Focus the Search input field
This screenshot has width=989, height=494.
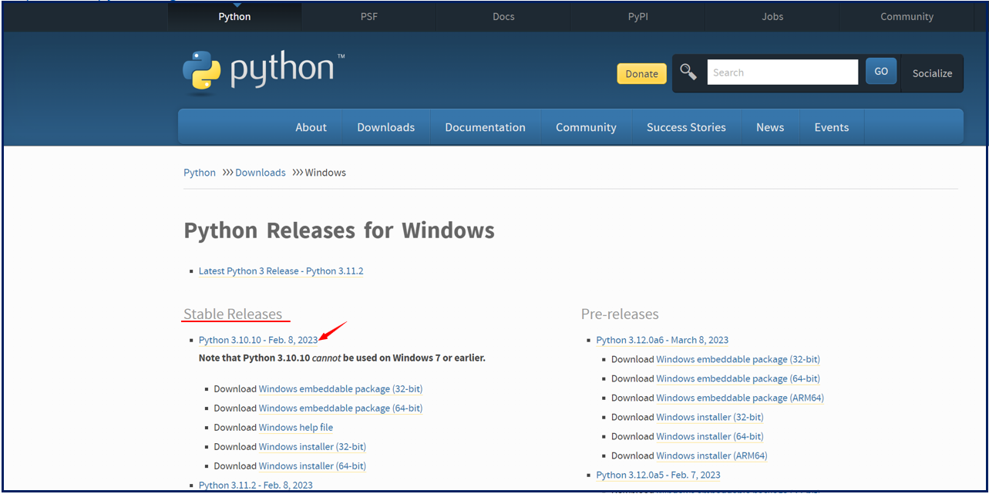click(782, 72)
